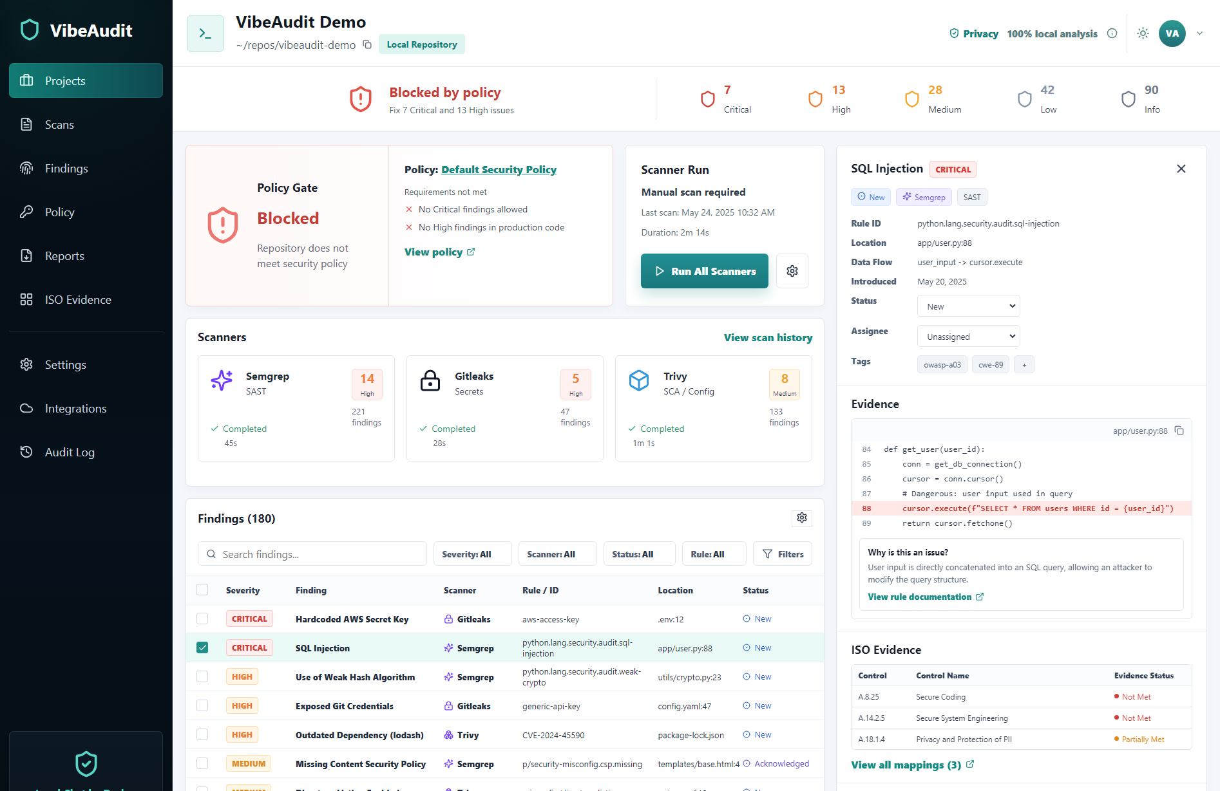Click the Critical severity shield icon

pos(708,99)
